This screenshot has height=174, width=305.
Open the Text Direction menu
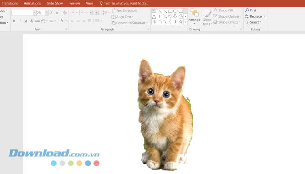[125, 10]
